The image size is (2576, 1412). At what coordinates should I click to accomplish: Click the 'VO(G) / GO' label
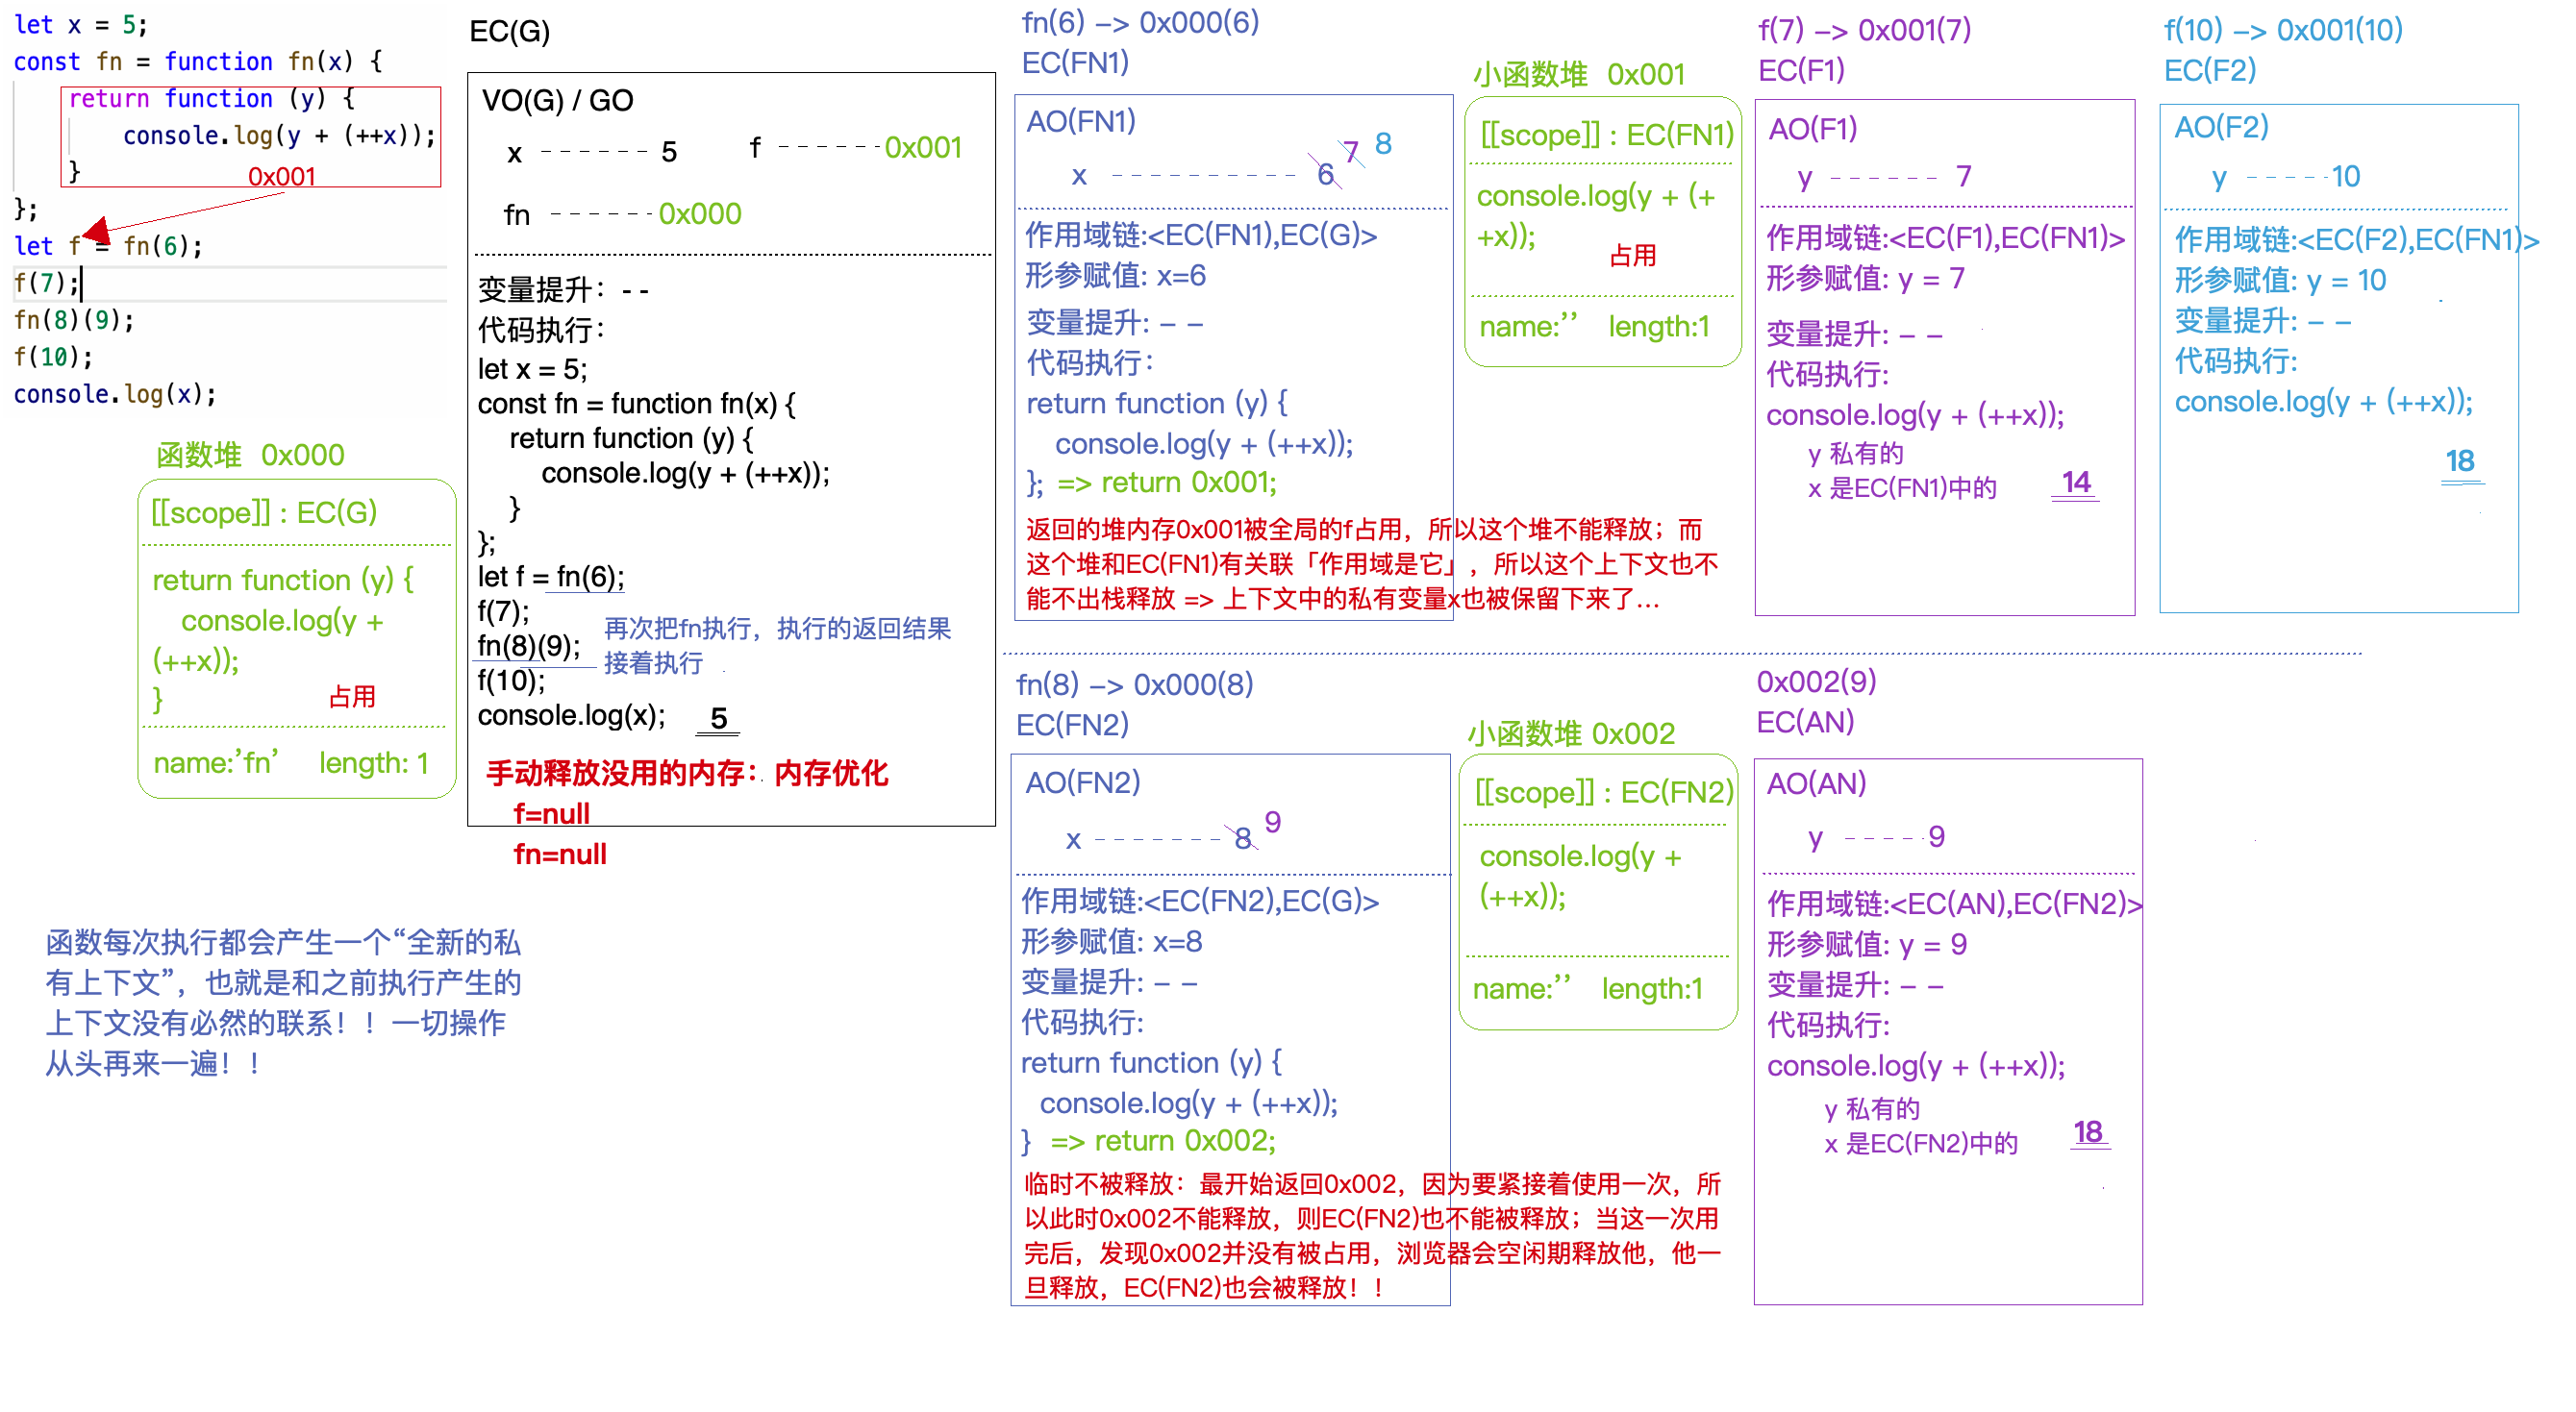click(557, 100)
